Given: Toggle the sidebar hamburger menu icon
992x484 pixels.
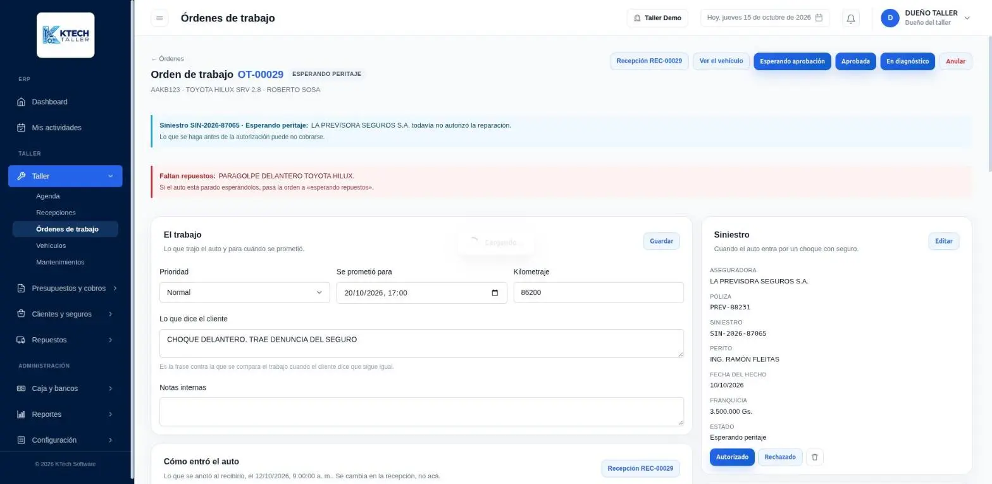Looking at the screenshot, I should pos(159,18).
